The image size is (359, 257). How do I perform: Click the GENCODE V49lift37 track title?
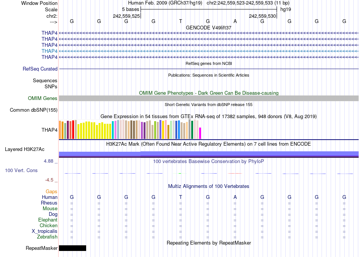pos(209,28)
